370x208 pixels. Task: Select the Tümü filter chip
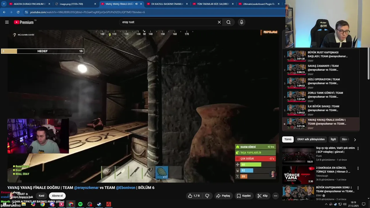pos(288,139)
